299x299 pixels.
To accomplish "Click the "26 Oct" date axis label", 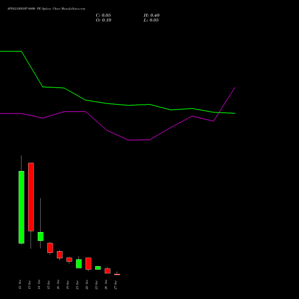I will [x=106, y=285].
